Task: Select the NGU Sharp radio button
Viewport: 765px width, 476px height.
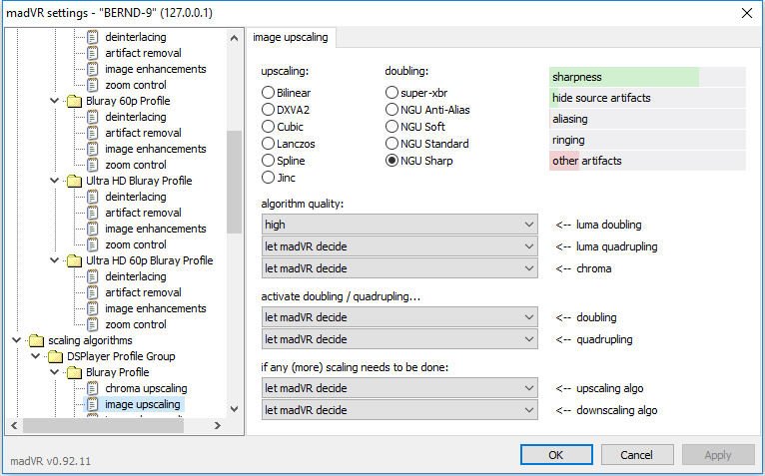Action: click(391, 161)
